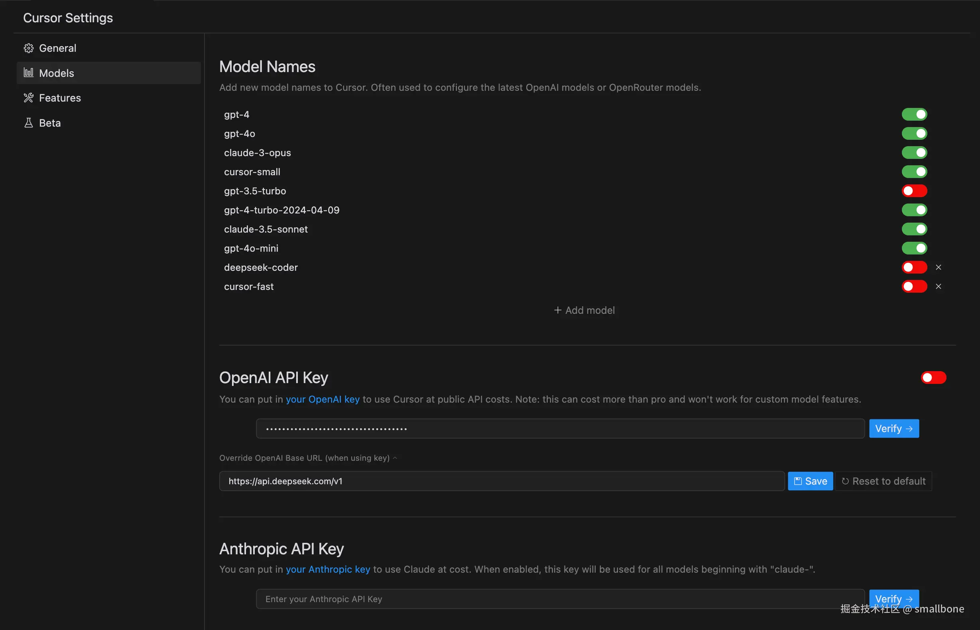Image resolution: width=980 pixels, height=630 pixels.
Task: Focus the OpenAI API key field
Action: [560, 428]
